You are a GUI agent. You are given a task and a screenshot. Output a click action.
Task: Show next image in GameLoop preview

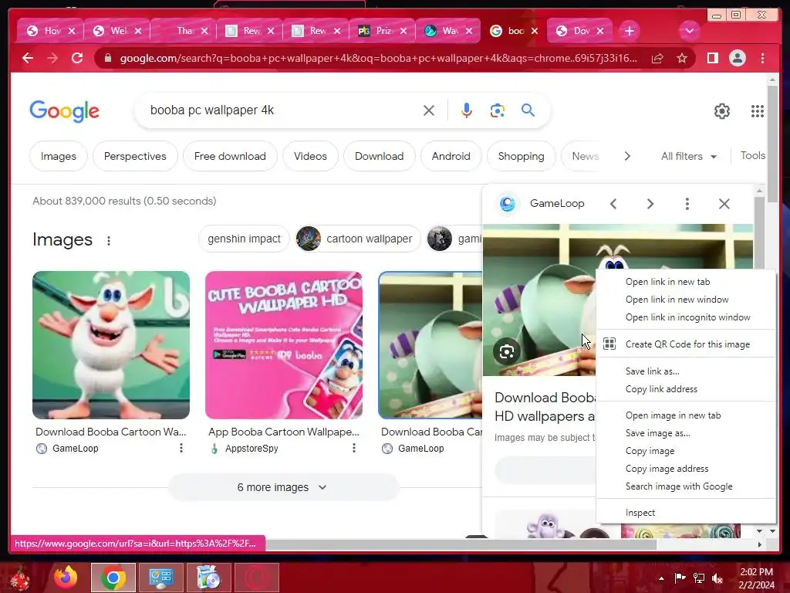[650, 204]
